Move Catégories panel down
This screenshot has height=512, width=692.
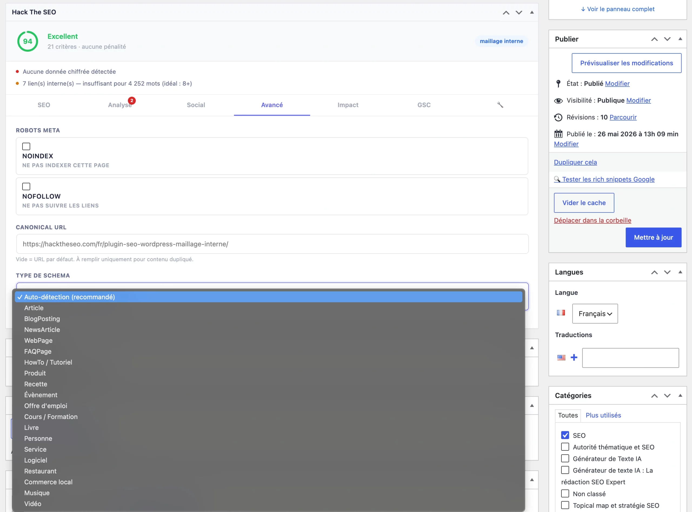click(x=667, y=395)
